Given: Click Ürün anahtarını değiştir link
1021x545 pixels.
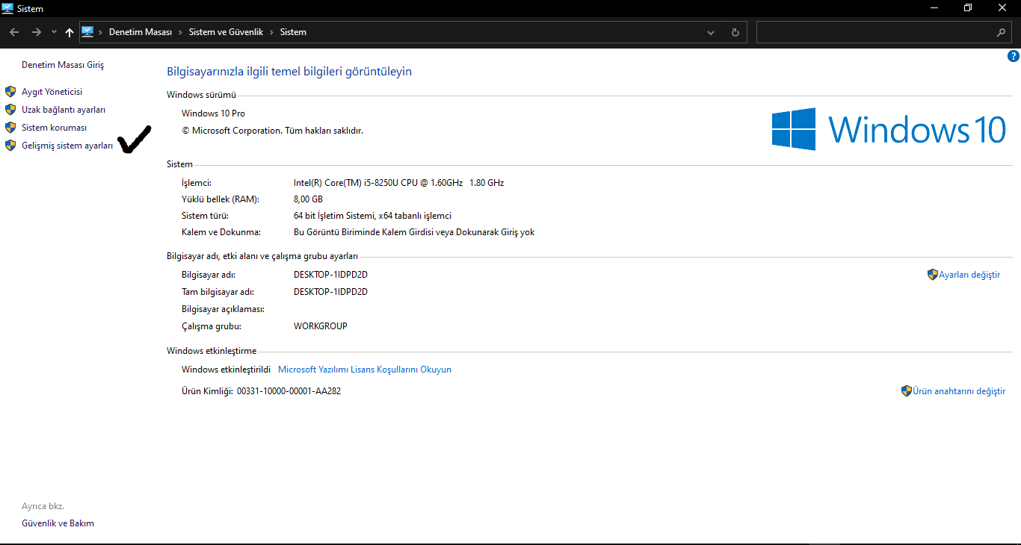Looking at the screenshot, I should [x=959, y=391].
